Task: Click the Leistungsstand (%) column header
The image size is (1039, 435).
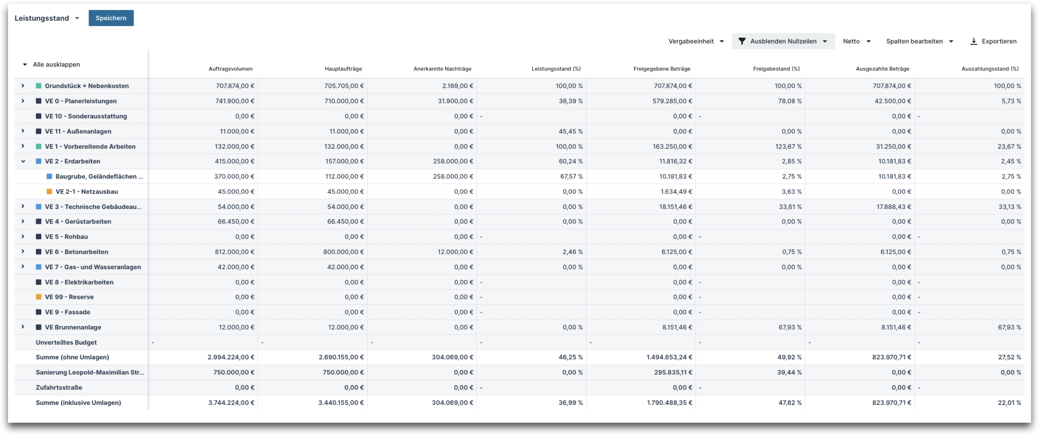Action: pyautogui.click(x=556, y=69)
